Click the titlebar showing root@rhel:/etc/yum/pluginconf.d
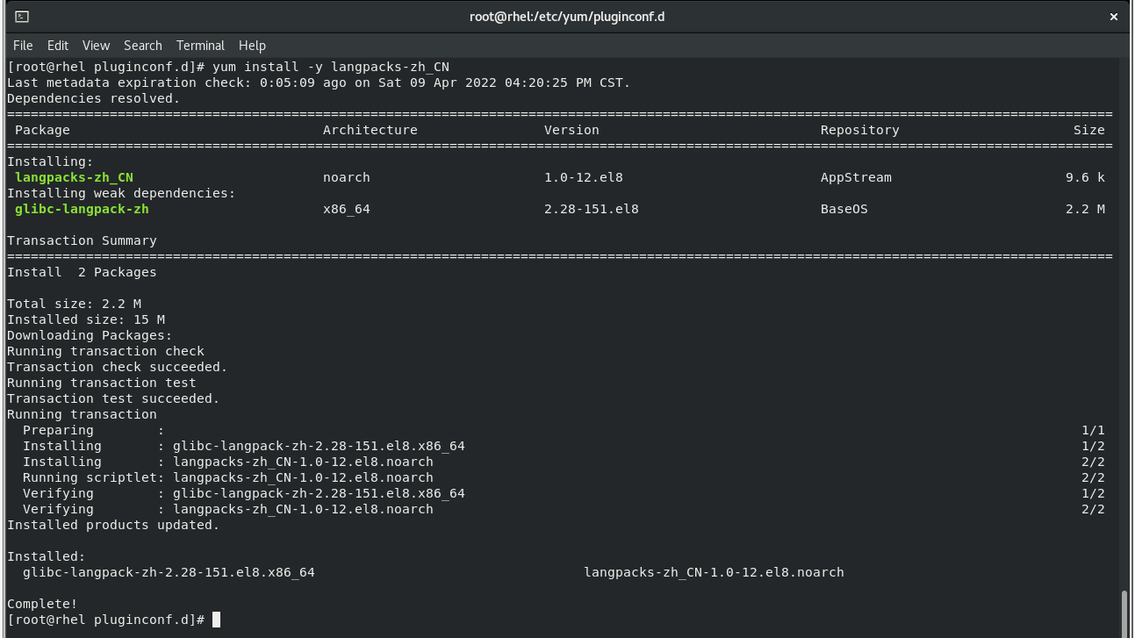This screenshot has width=1135, height=638. coord(567,16)
